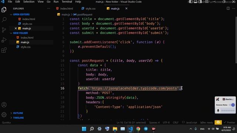Open the editor More Actions ellipsis
The width and height of the screenshot is (237, 133).
(x=234, y=8)
